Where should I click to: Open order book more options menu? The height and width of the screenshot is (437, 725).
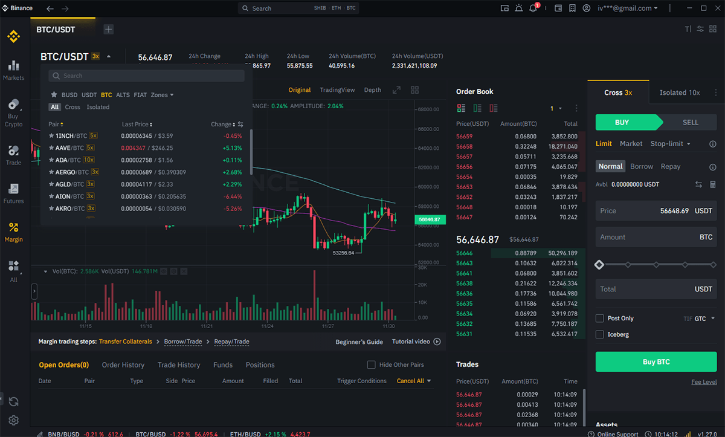pyautogui.click(x=576, y=108)
